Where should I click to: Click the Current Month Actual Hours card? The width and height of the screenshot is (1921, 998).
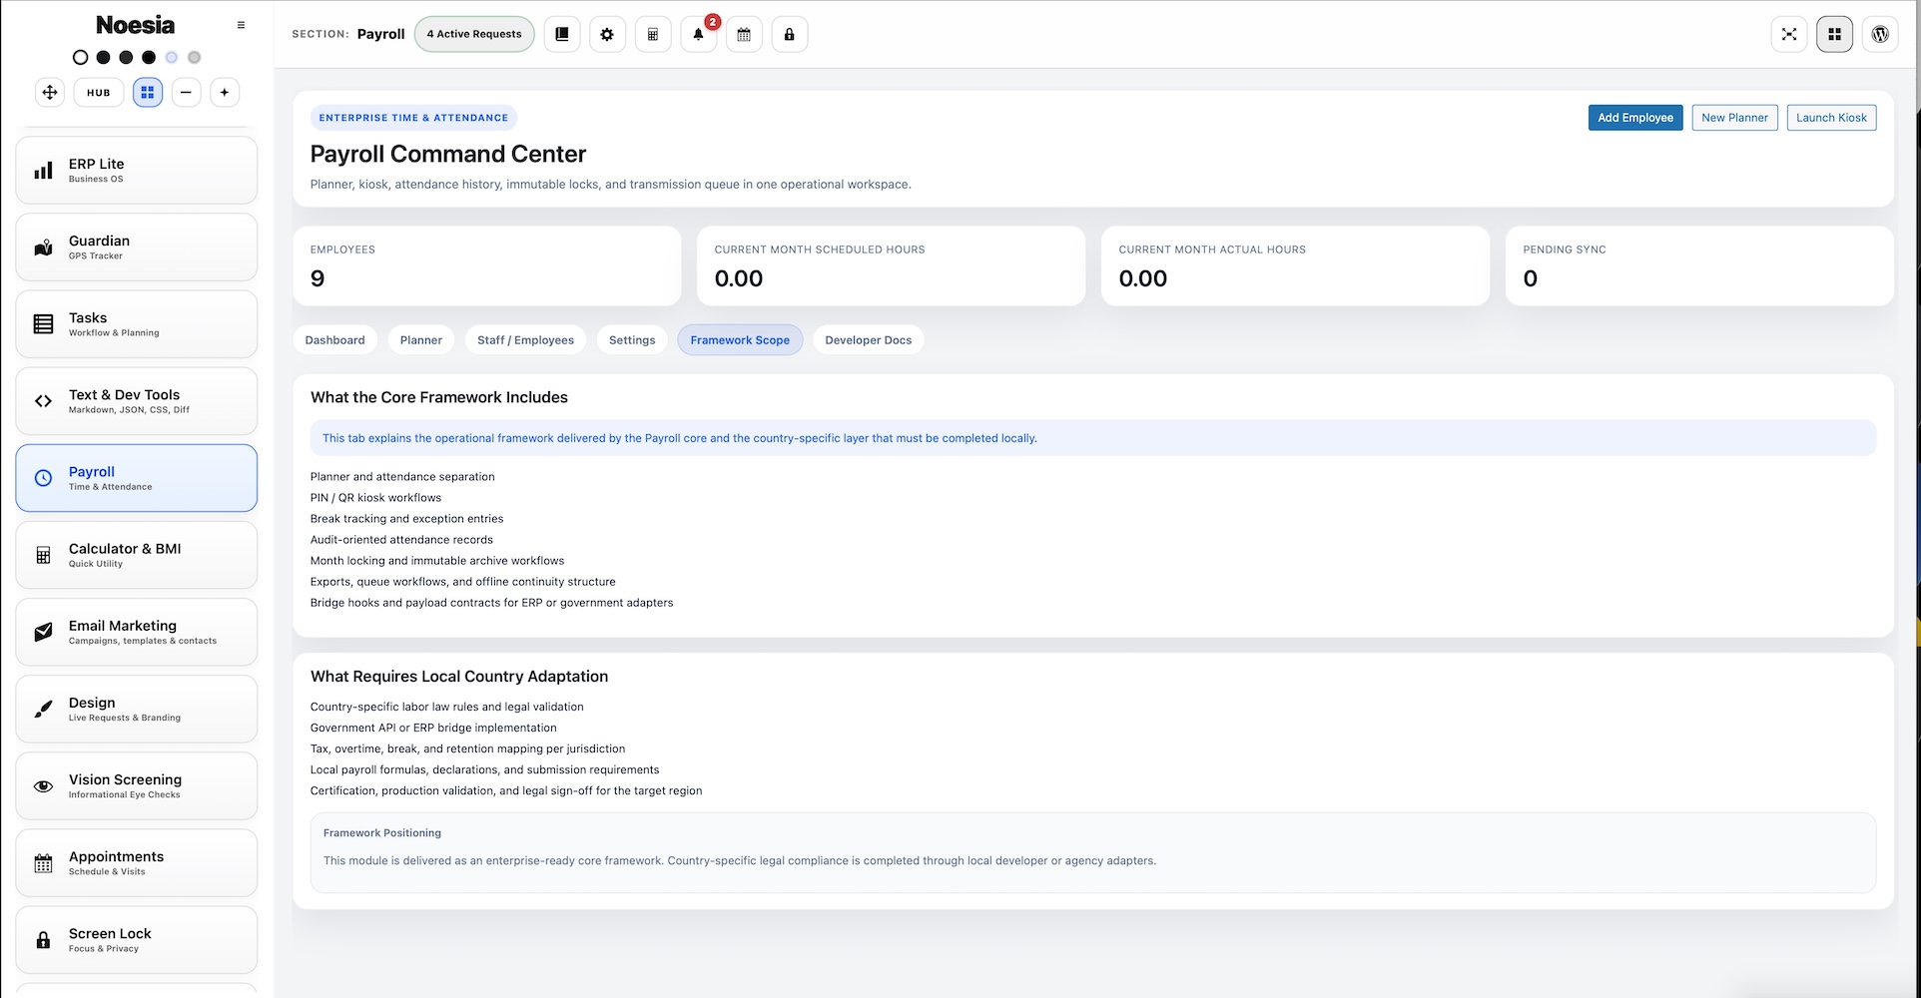1295,266
